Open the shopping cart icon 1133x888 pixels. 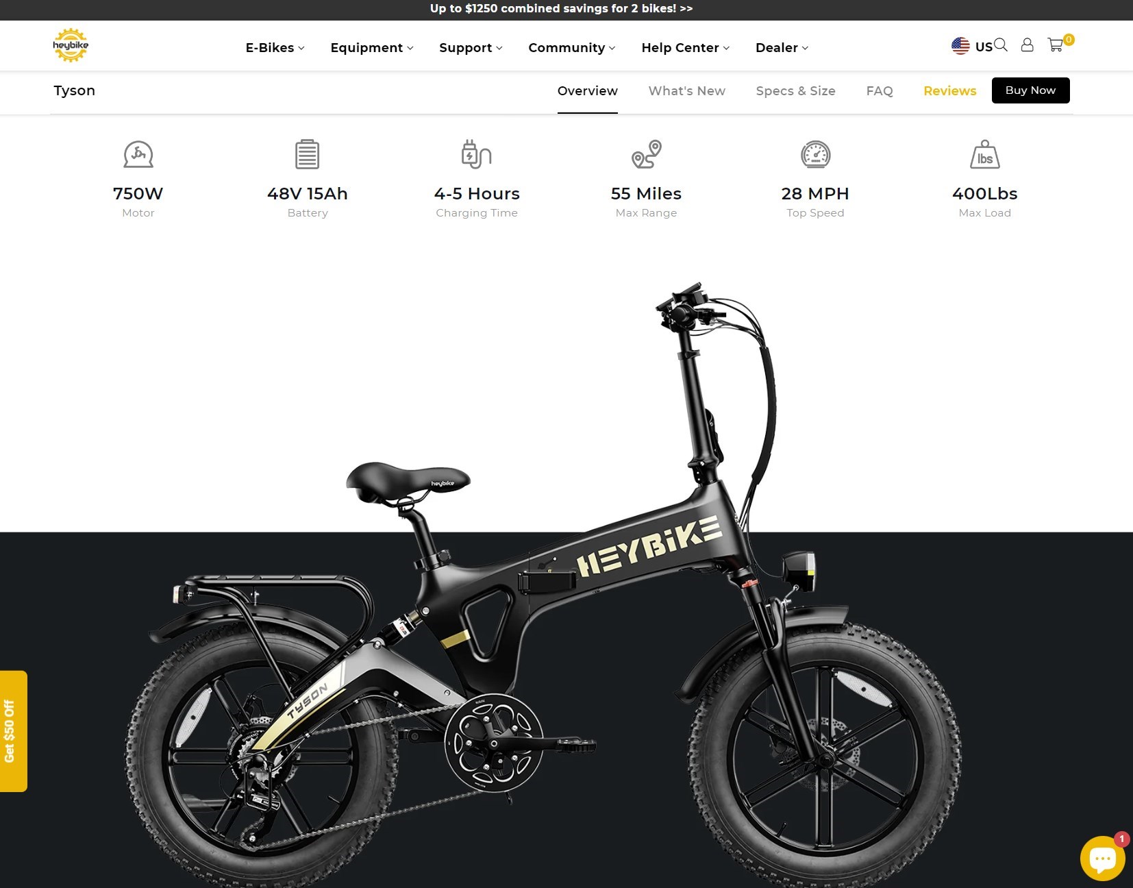click(1055, 45)
